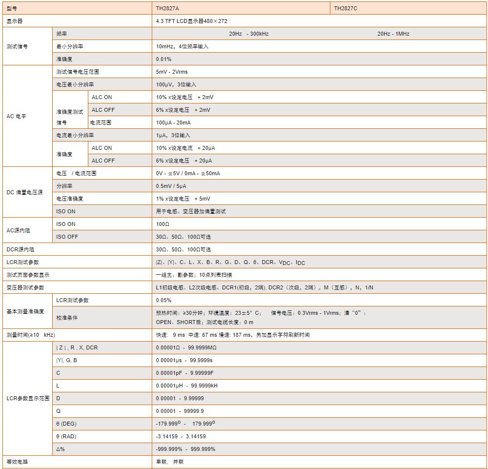The height and width of the screenshot is (469, 488).
Task: Click the '0.00001Ω - 99.9999MΩ' range
Action: tap(186, 347)
